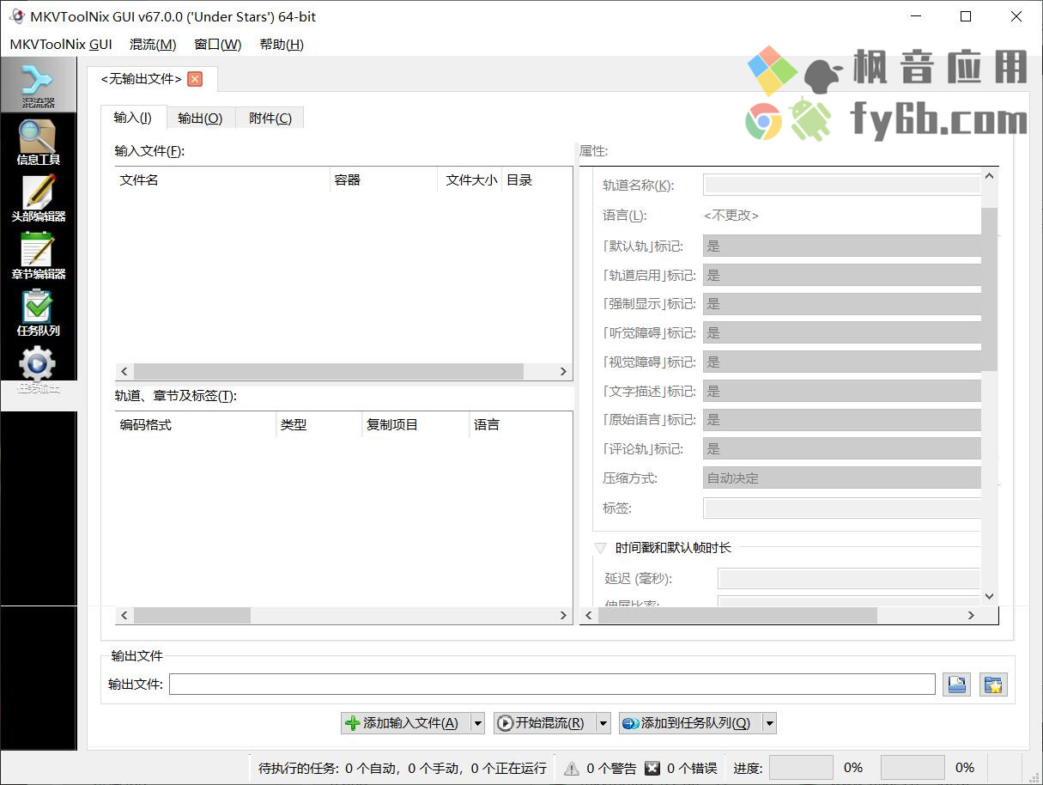Click the tracks list horizontal scrollbar thumb
This screenshot has height=785, width=1043.
pos(191,615)
